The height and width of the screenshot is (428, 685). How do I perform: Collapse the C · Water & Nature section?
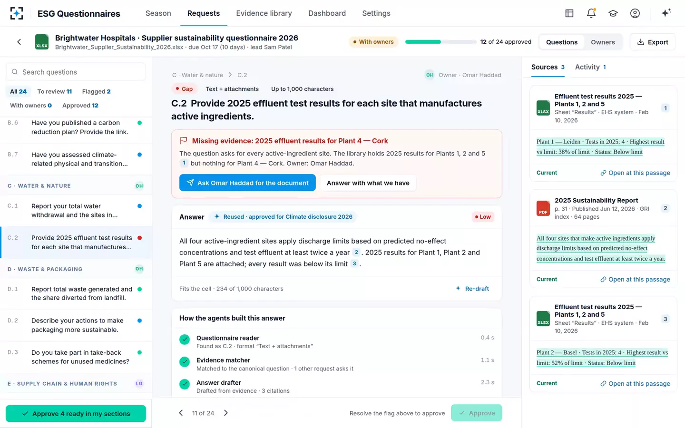76,186
